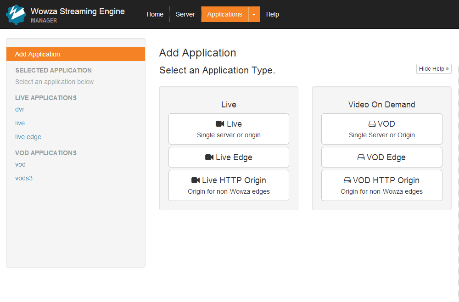Open the vods3 application link
Viewport: 459px width, 302px height.
24,178
